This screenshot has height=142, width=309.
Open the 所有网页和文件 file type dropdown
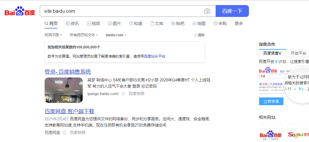[84, 35]
